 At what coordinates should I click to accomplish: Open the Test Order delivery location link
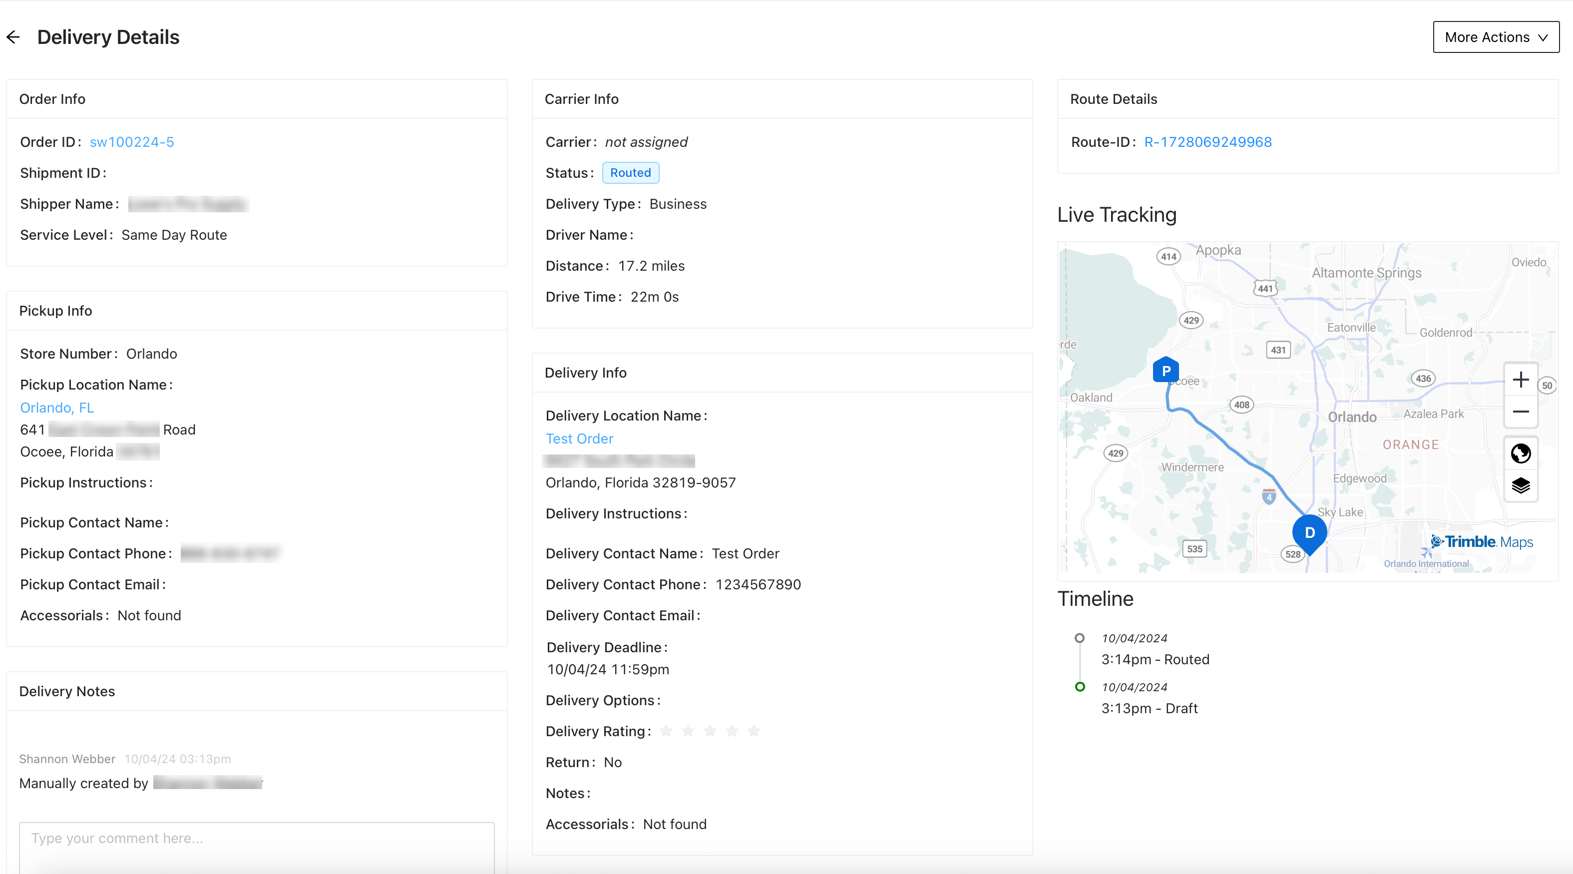[x=579, y=438]
